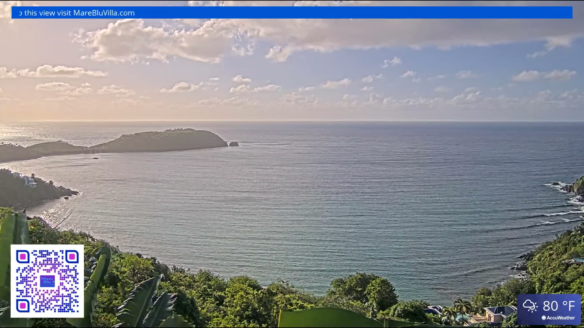Click the AccuWeather cloud-and-sun weather icon
The image size is (584, 328).
pyautogui.click(x=530, y=305)
